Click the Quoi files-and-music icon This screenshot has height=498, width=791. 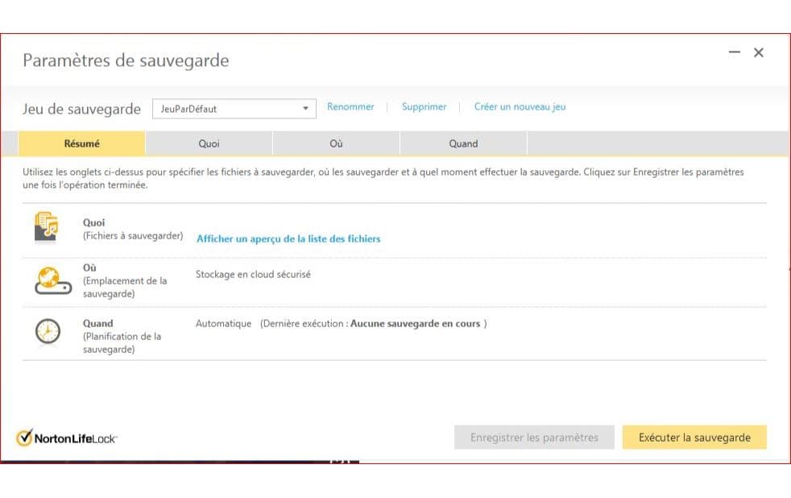[48, 228]
